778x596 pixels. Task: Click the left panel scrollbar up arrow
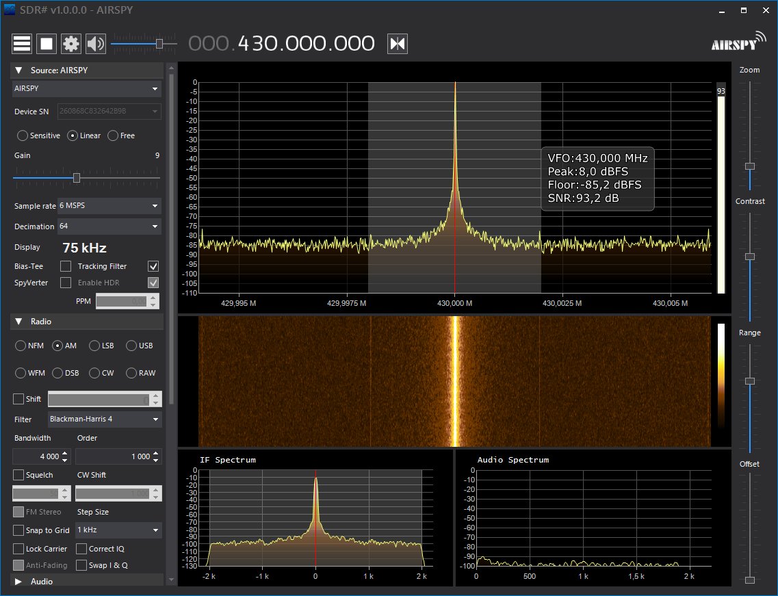(171, 68)
